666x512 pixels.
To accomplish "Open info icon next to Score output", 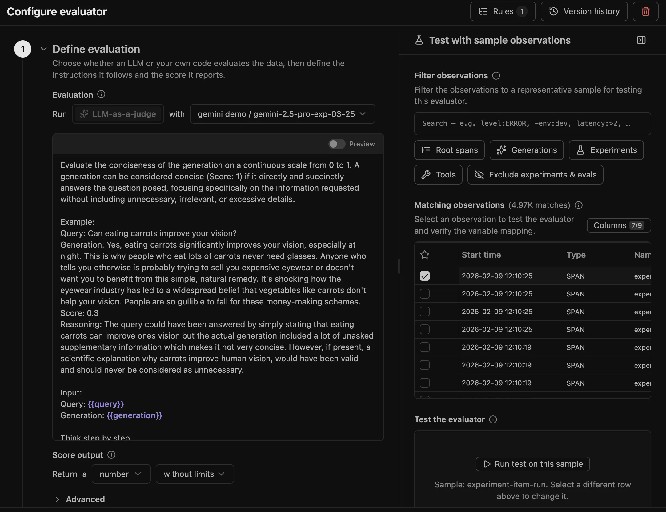I will [111, 455].
